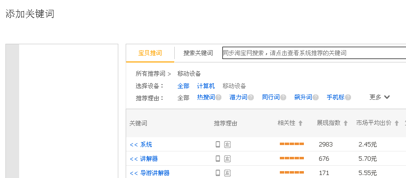
Task: Select 移动设备 device filter
Action: click(234, 86)
